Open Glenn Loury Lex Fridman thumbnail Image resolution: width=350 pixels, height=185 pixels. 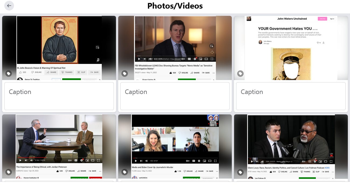click(x=291, y=147)
